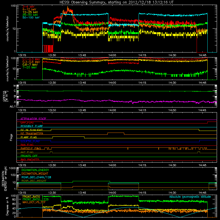Image resolution: width=220 pixels, height=220 pixels.
Task: Select the 25-50 keV legend label
Action: coord(30,15)
